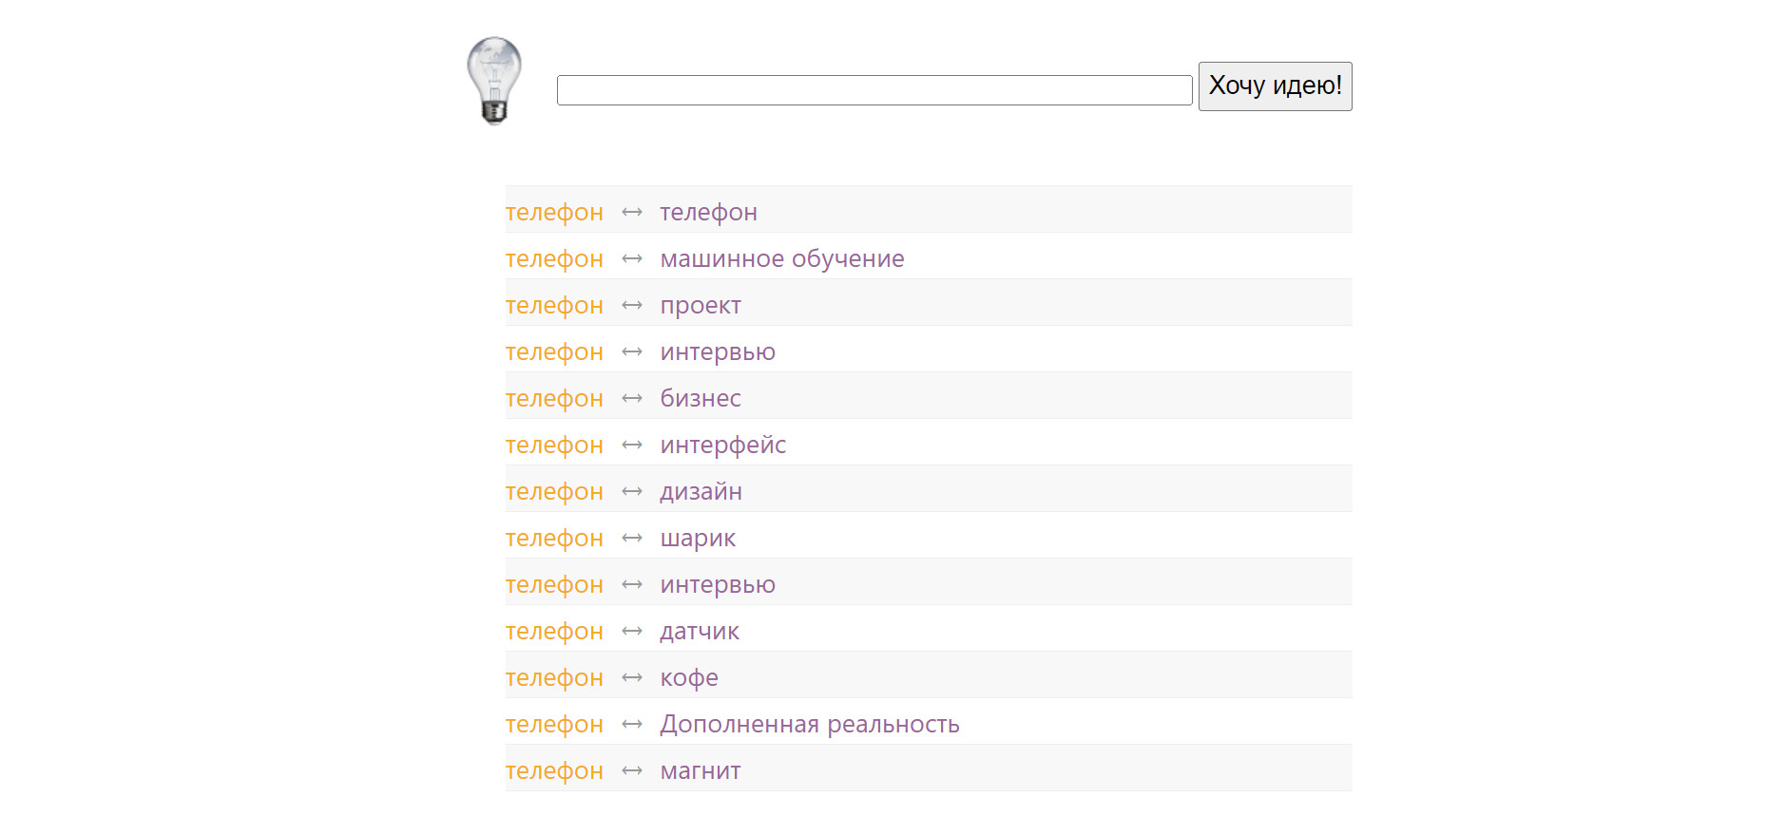1786x816 pixels.
Task: Click the arrow icon in the "шарик" row
Action: pos(632,539)
